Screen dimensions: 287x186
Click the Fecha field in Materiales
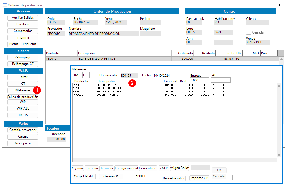click(x=164, y=75)
